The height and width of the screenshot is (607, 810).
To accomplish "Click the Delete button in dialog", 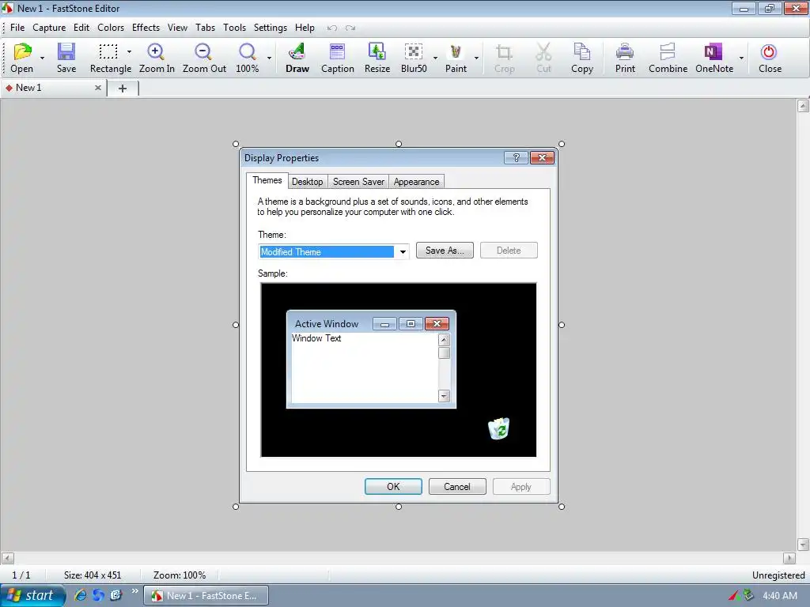I will [509, 251].
